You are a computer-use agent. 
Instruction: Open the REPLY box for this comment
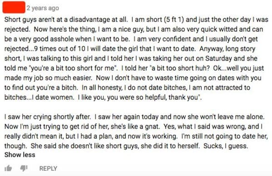(x=48, y=168)
